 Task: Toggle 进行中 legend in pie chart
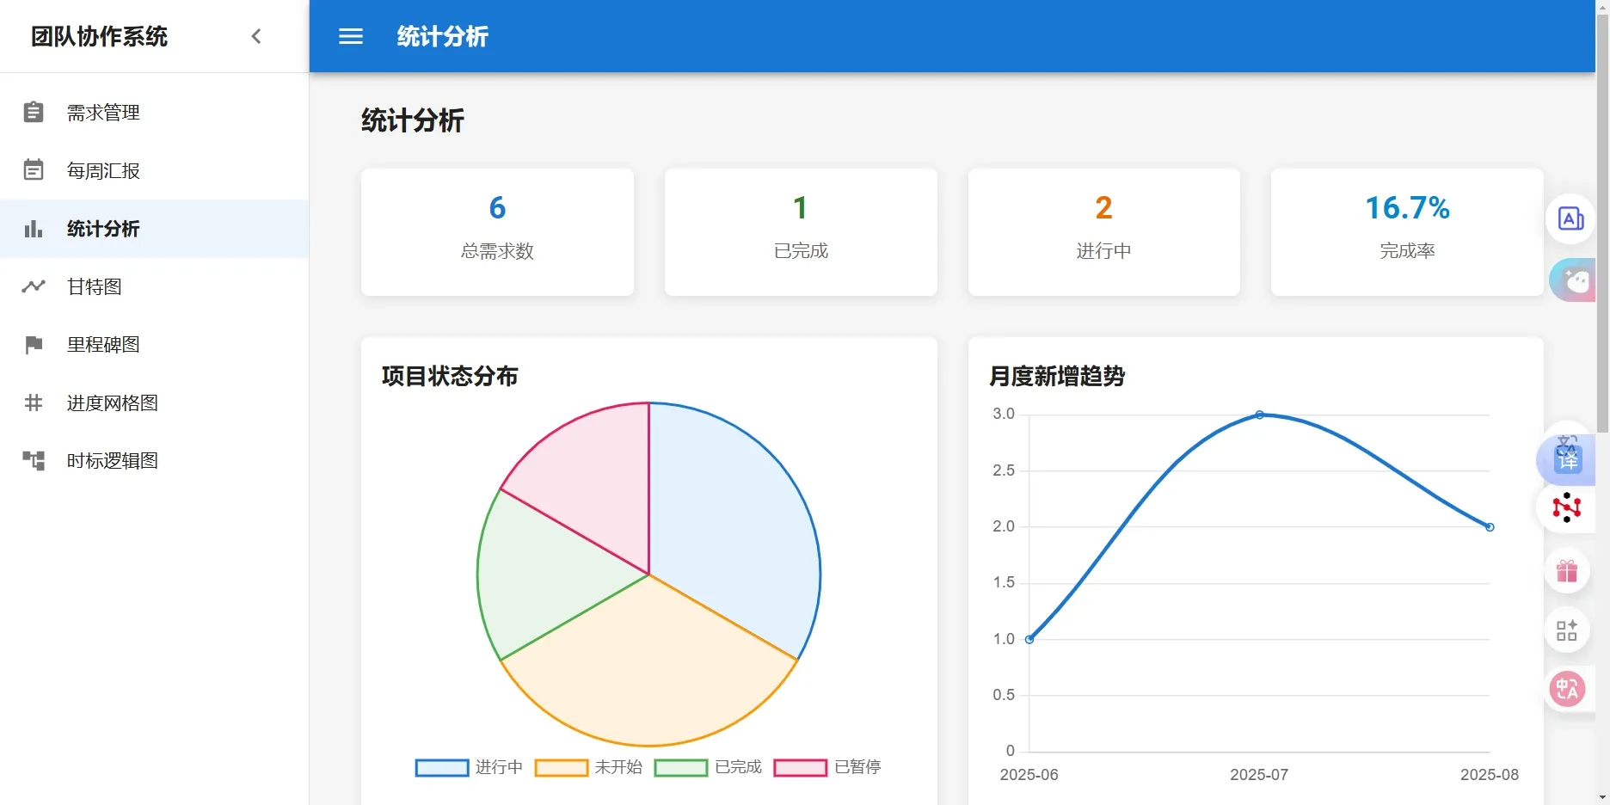point(469,767)
